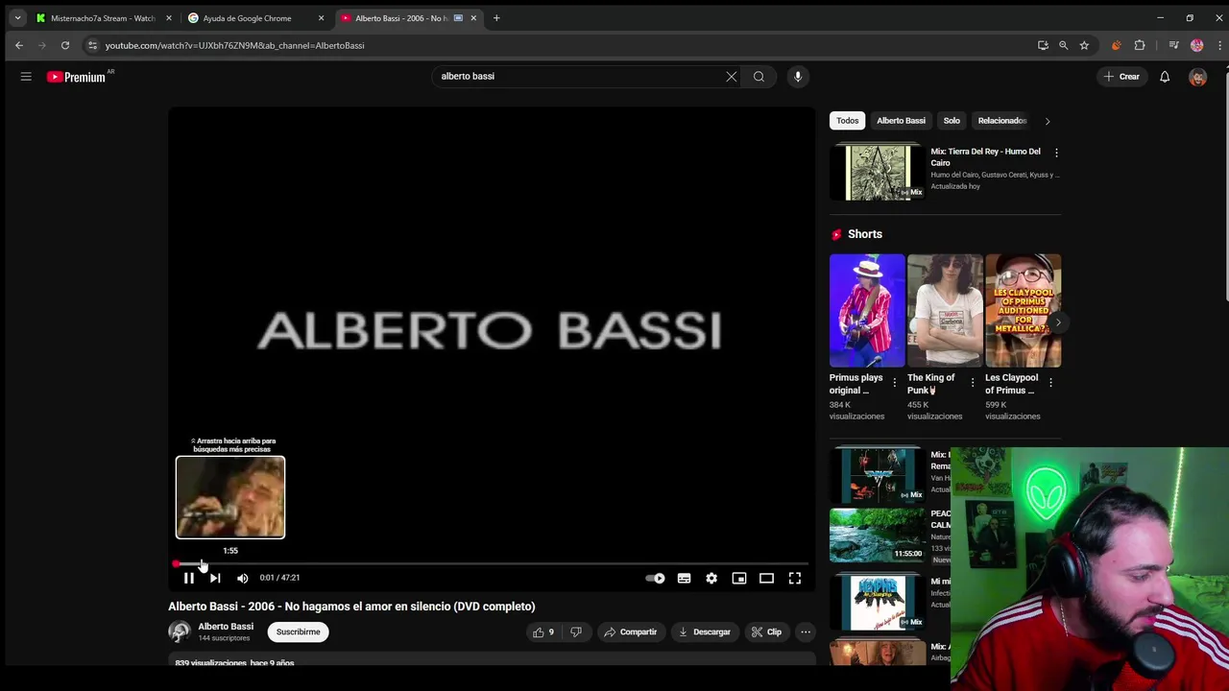Open the zoom magnifier in address bar
Image resolution: width=1229 pixels, height=691 pixels.
1063,45
